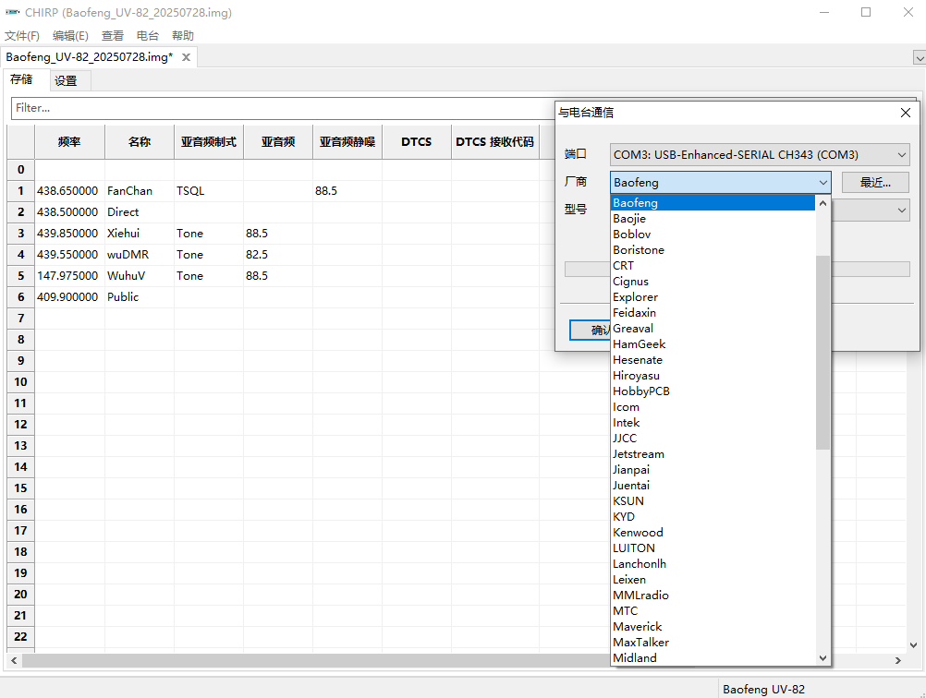Select HobbyPCB from vendor list
This screenshot has height=698, width=926.
point(713,391)
